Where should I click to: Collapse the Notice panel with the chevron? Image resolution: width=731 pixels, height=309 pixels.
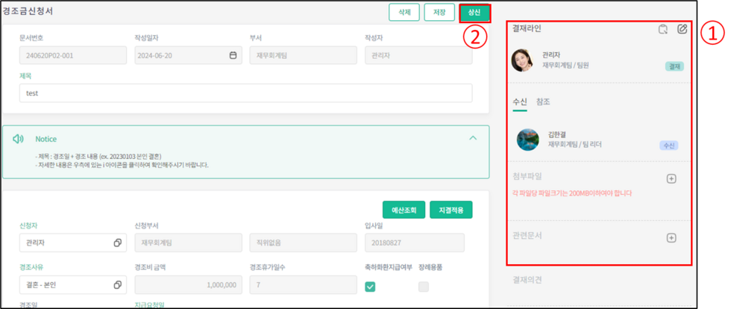point(472,138)
